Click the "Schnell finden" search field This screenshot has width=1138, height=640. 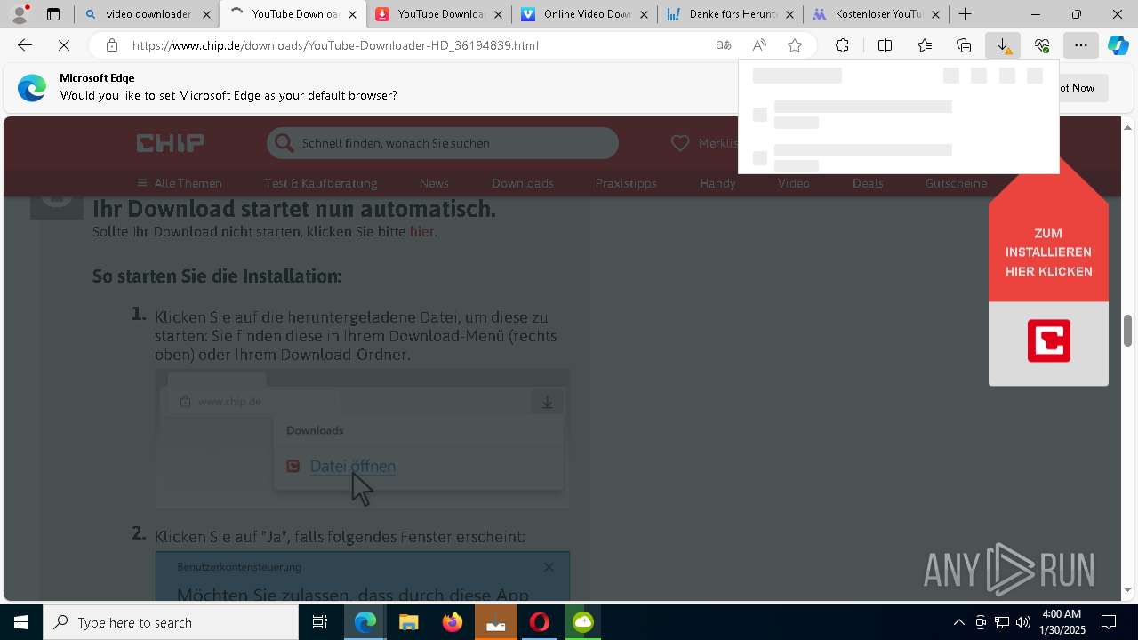click(442, 143)
